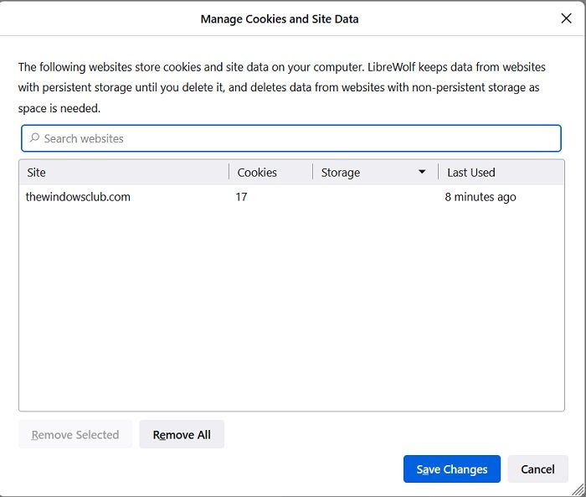Cancel the cookie management dialog

537,469
